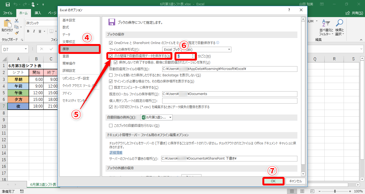Click the 並べ替えとフィルター sort icon
This screenshot has height=194, width=365.
click(326, 23)
